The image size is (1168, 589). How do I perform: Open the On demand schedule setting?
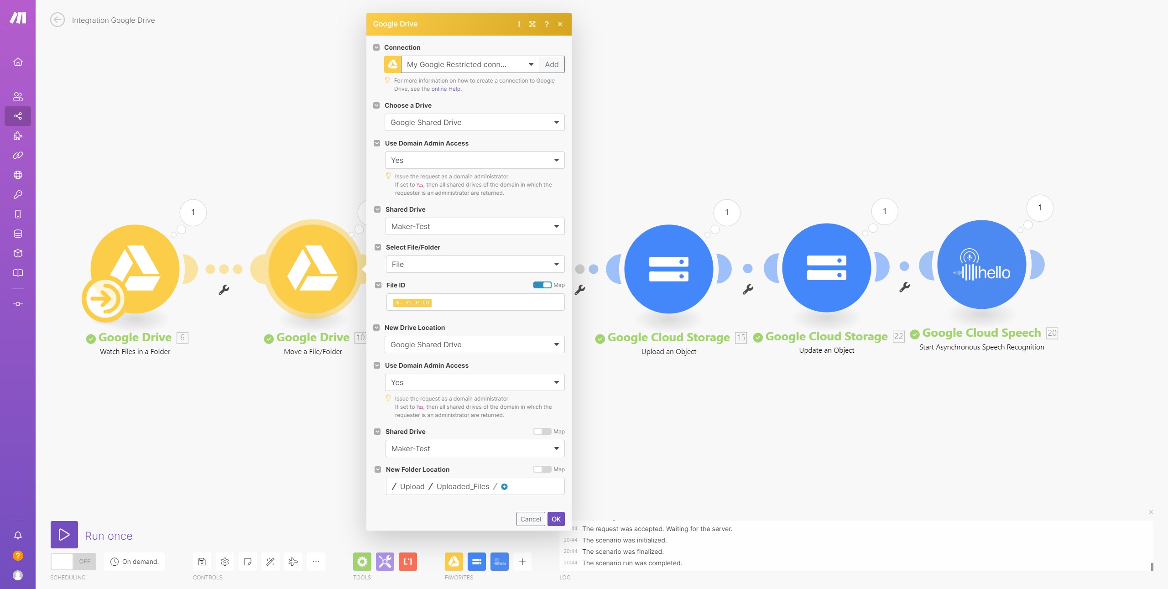(135, 562)
